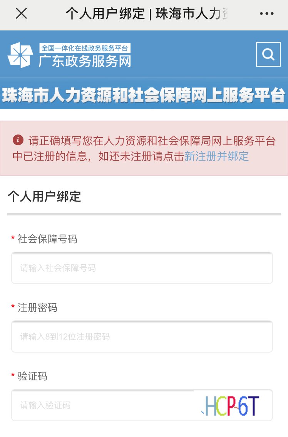Open search with the magnifier icon

coord(268,54)
